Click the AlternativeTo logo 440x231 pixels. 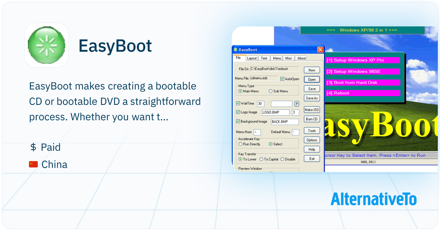click(374, 199)
